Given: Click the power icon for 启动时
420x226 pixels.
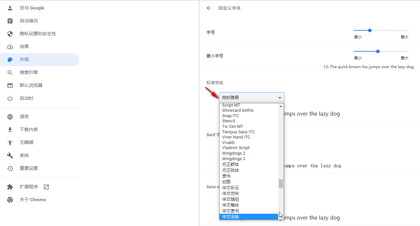Looking at the screenshot, I should (10, 98).
